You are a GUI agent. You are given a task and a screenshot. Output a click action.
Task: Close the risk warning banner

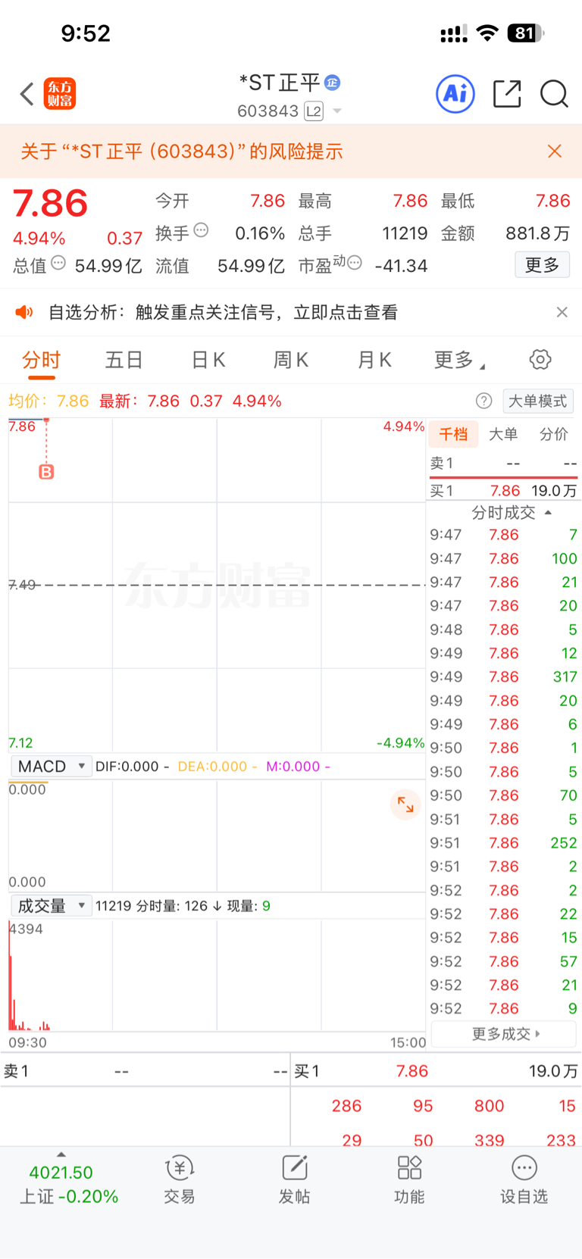[555, 152]
